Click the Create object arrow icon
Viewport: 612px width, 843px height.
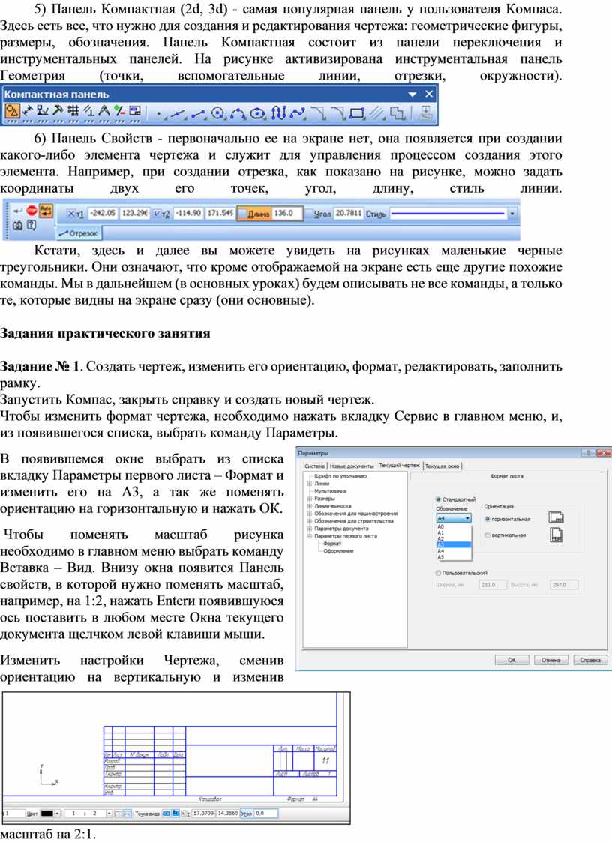(18, 211)
